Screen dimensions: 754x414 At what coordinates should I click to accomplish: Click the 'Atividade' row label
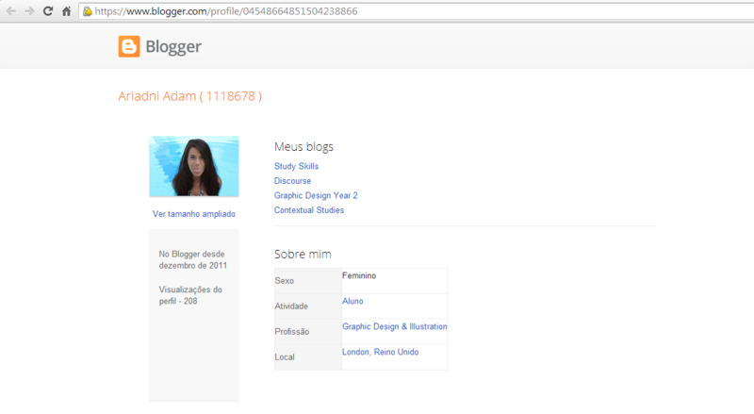pos(291,306)
